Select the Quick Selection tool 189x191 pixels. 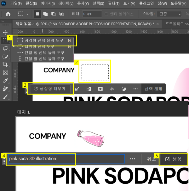pyautogui.click(x=5, y=57)
